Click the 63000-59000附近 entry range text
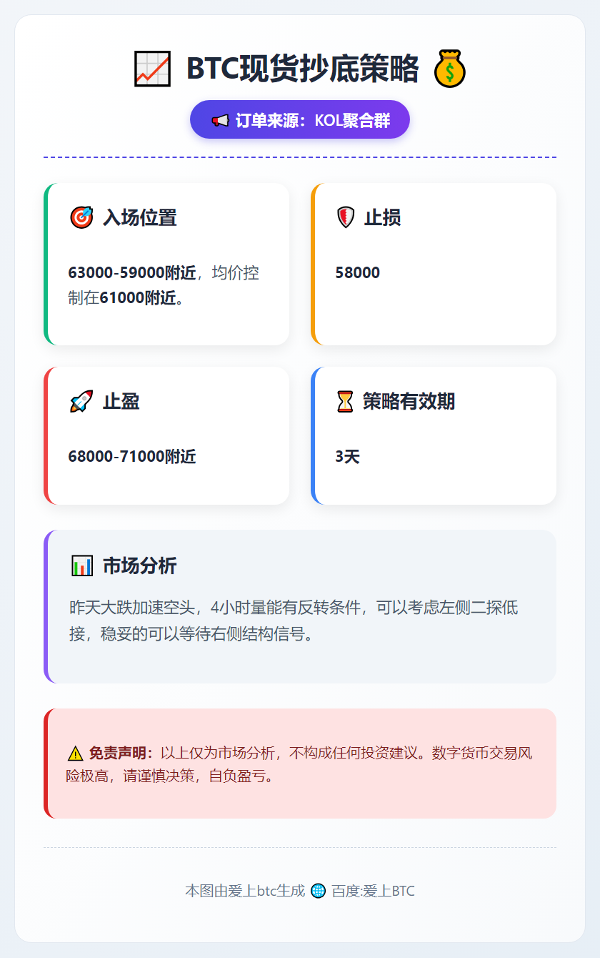 tap(132, 272)
